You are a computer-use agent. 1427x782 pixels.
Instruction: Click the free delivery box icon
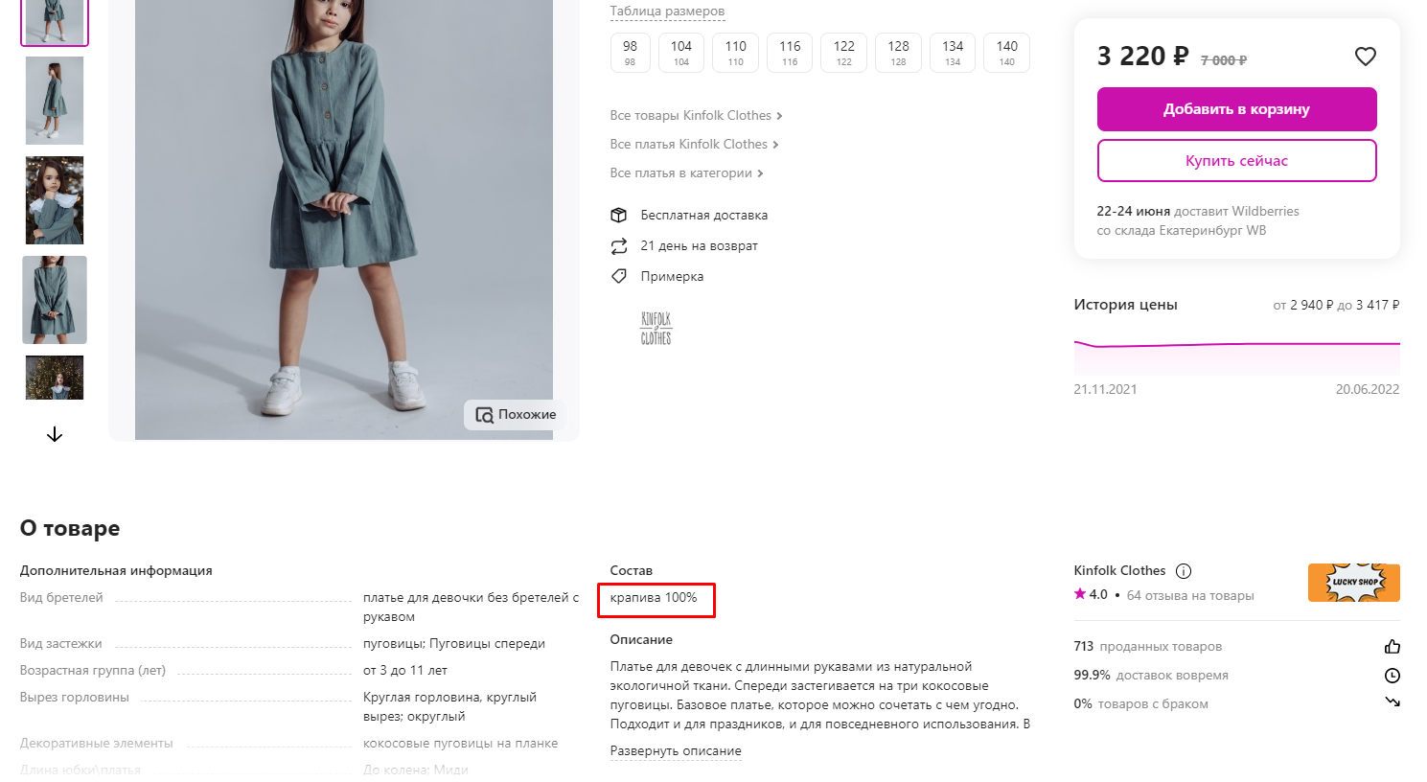(x=619, y=215)
